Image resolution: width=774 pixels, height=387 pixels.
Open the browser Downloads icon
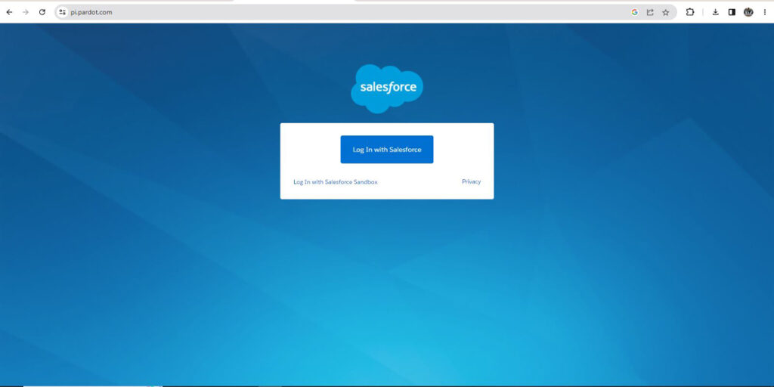click(715, 12)
